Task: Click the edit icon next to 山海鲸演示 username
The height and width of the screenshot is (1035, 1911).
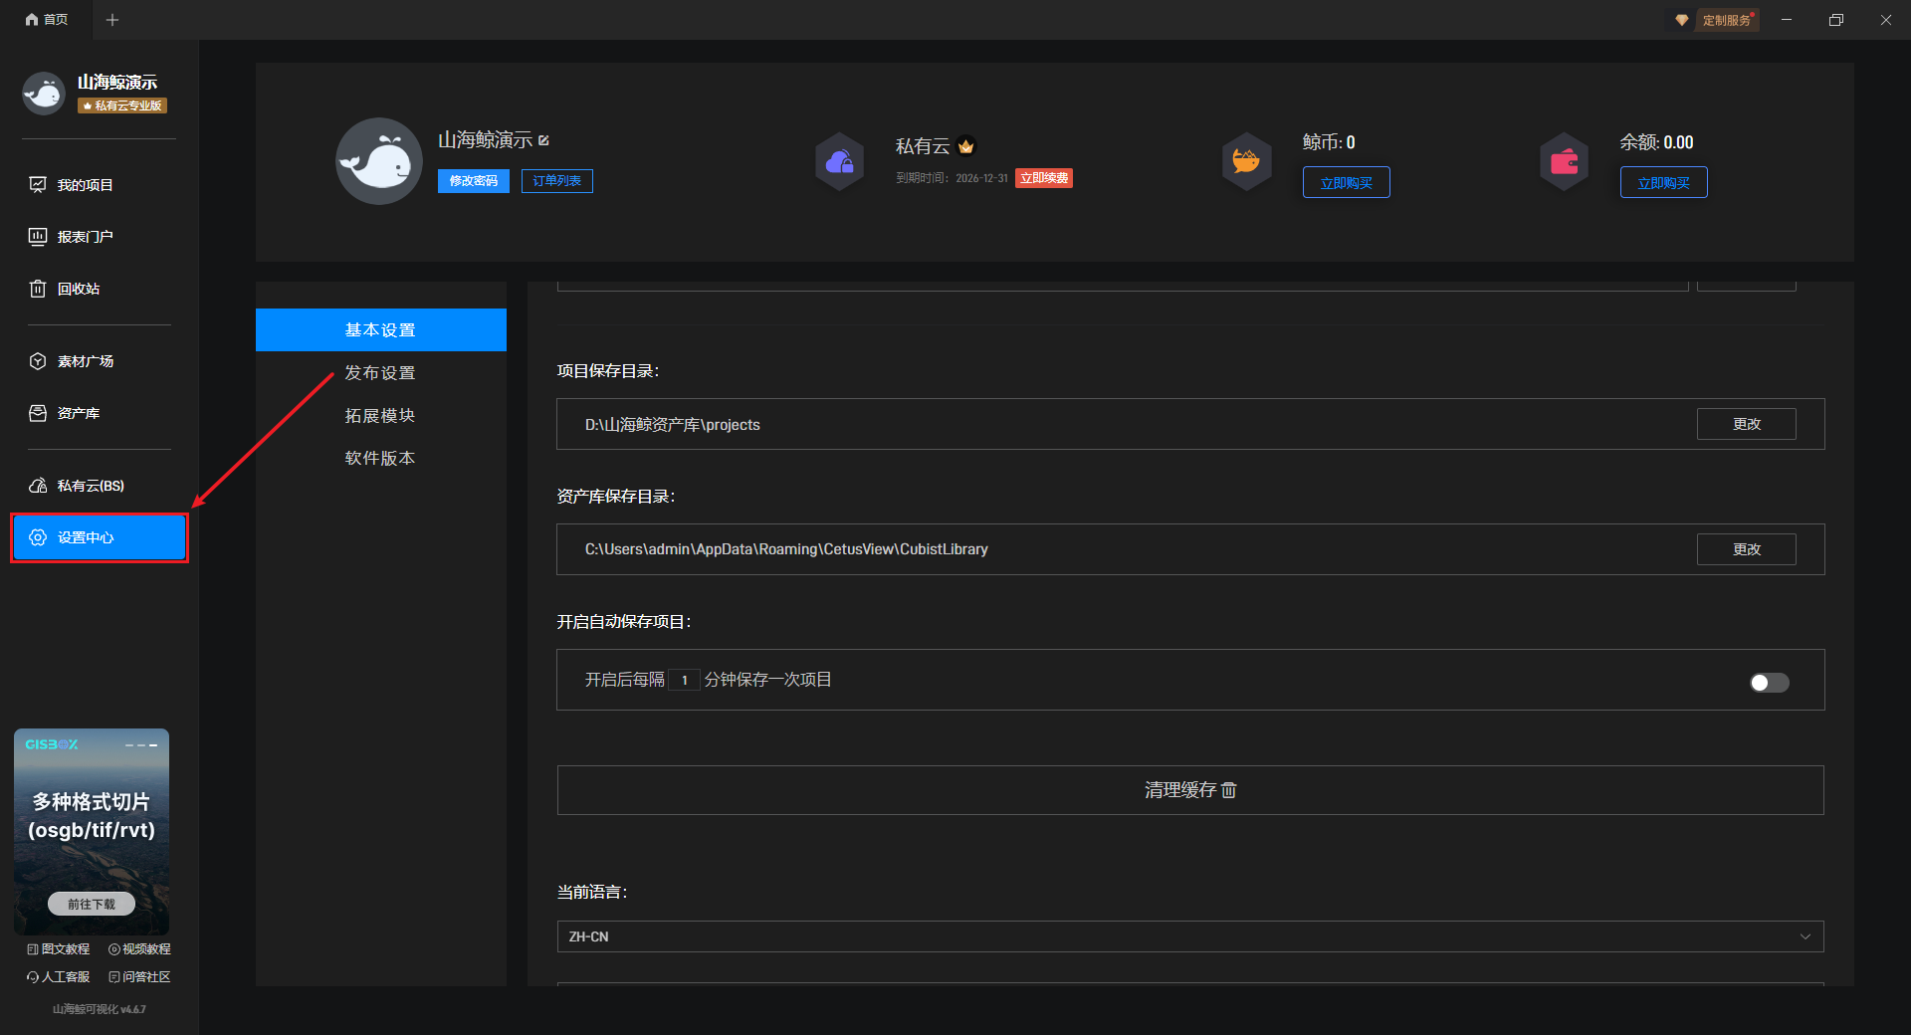Action: point(543,140)
